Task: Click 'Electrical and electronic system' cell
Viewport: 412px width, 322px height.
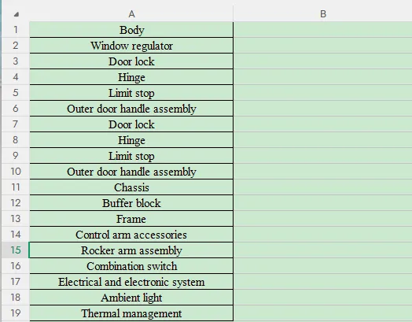Action: [131, 282]
